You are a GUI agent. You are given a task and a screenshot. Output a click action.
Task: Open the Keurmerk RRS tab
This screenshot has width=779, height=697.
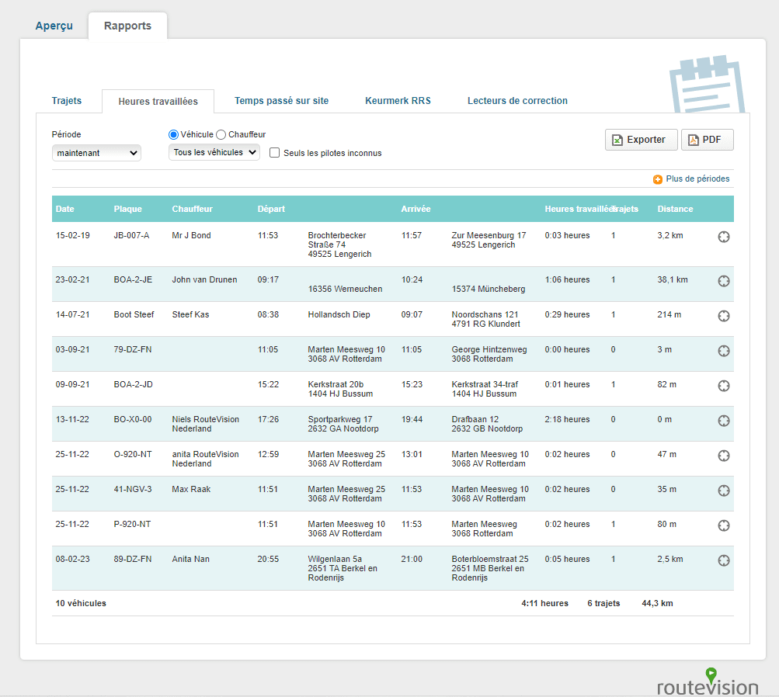coord(398,101)
